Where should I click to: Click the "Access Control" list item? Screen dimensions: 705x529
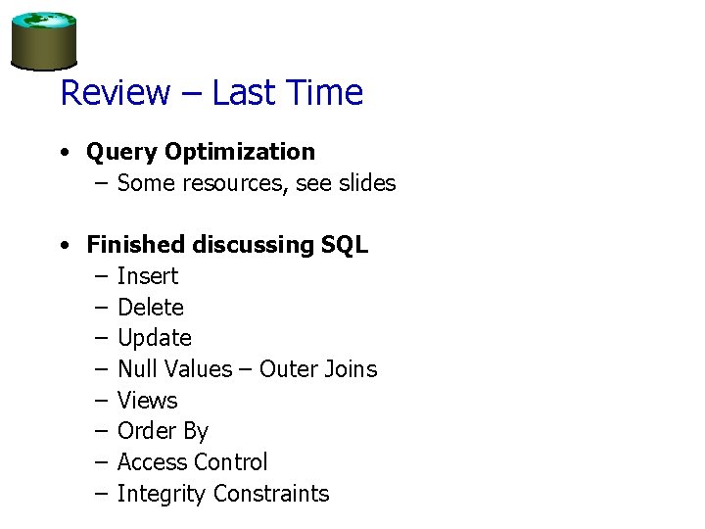[192, 462]
